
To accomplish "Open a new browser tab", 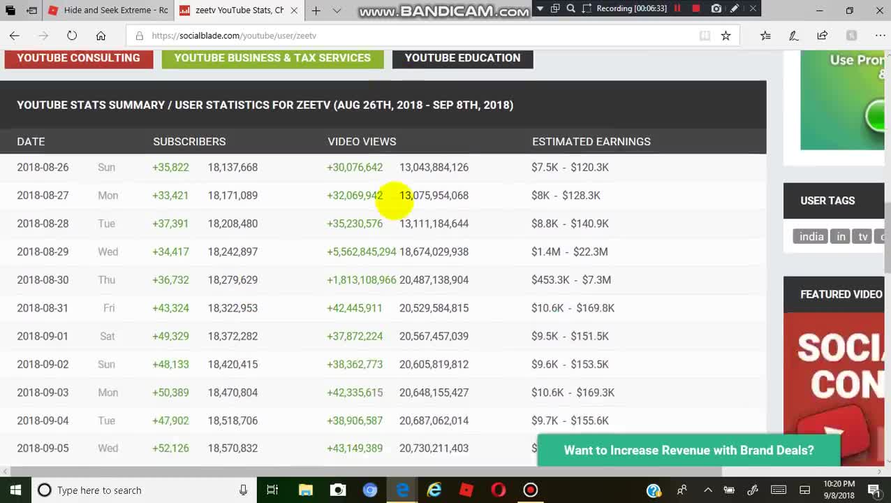I will point(316,10).
